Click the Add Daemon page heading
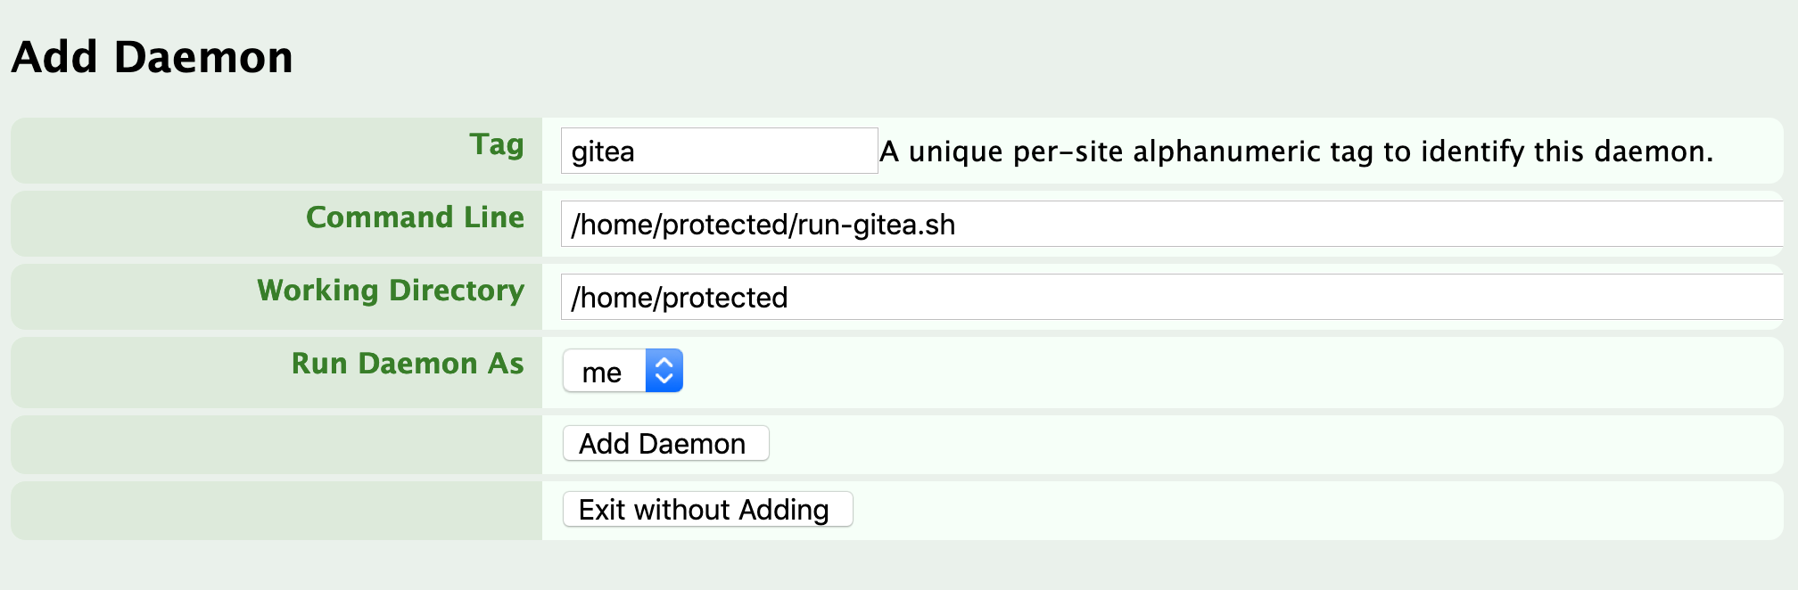The width and height of the screenshot is (1798, 590). (152, 57)
